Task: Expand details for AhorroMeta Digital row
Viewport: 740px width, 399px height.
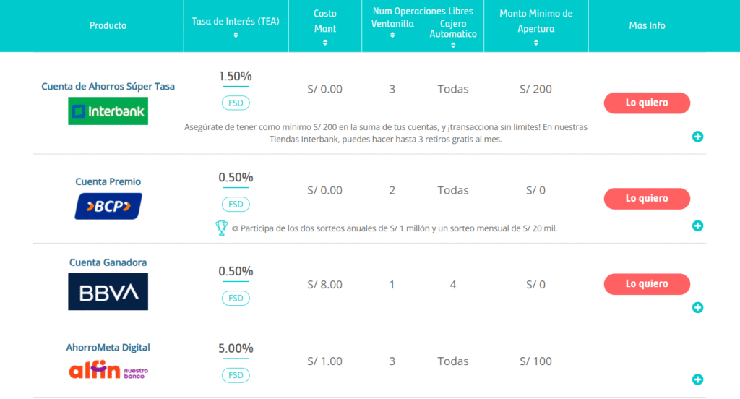Action: 697,379
